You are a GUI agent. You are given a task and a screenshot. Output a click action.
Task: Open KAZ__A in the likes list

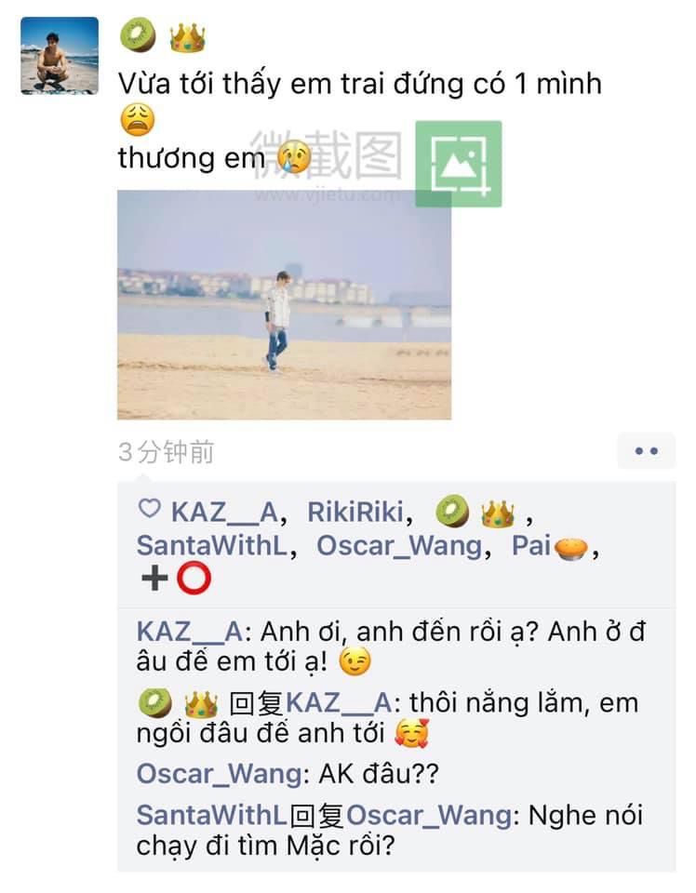click(x=224, y=512)
